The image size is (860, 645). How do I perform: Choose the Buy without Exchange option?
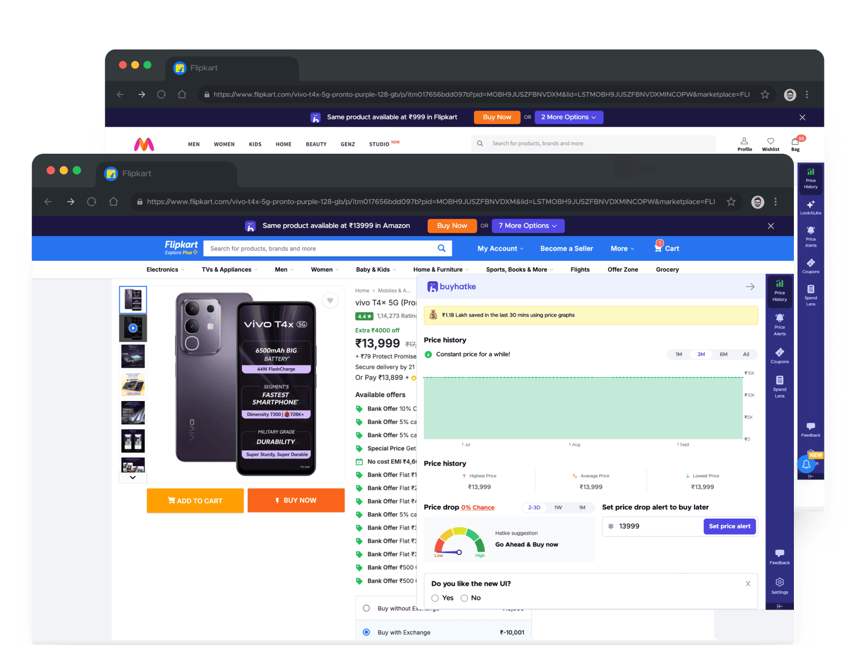pyautogui.click(x=367, y=608)
